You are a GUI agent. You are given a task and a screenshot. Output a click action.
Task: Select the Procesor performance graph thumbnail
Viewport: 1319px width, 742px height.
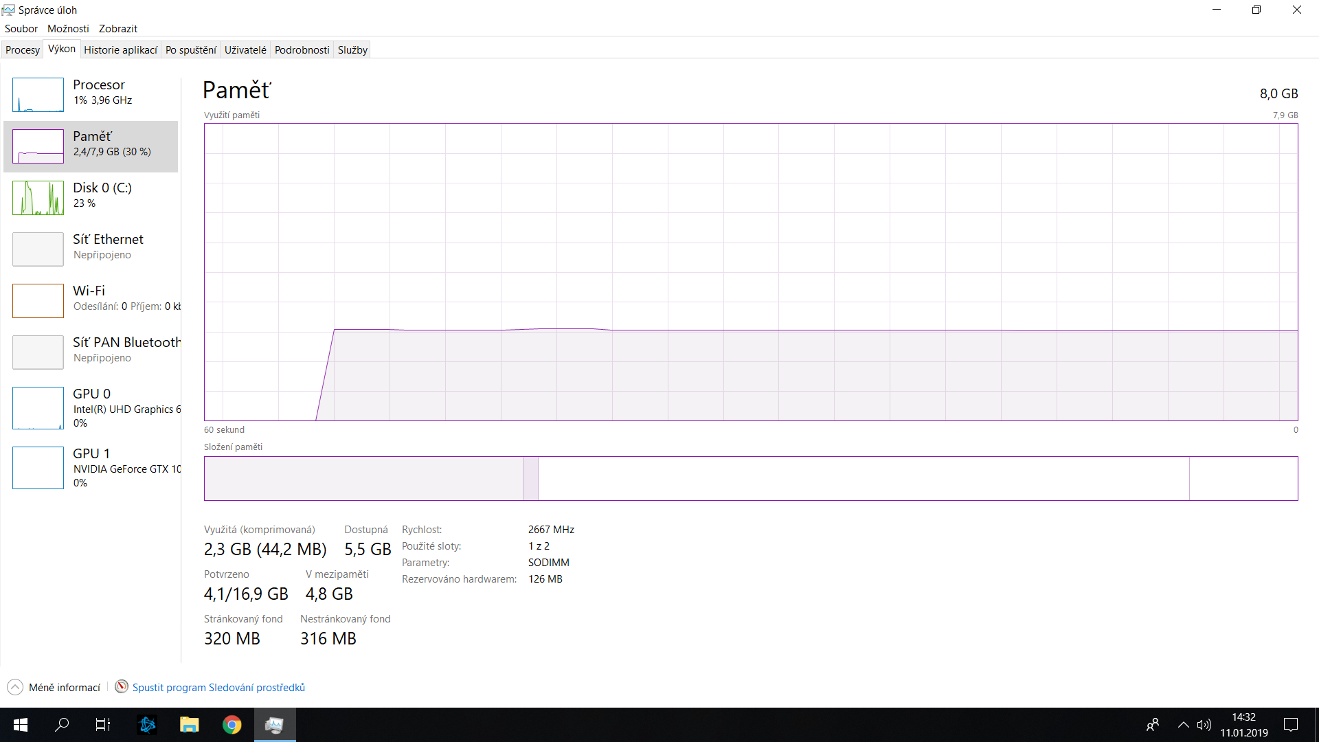[x=38, y=95]
